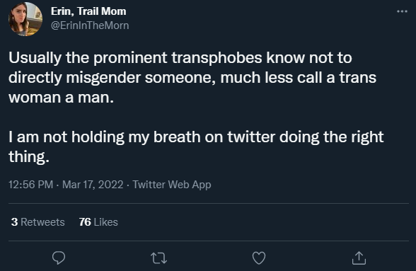Visit the @ErinInTheMorn handle link

pos(90,25)
